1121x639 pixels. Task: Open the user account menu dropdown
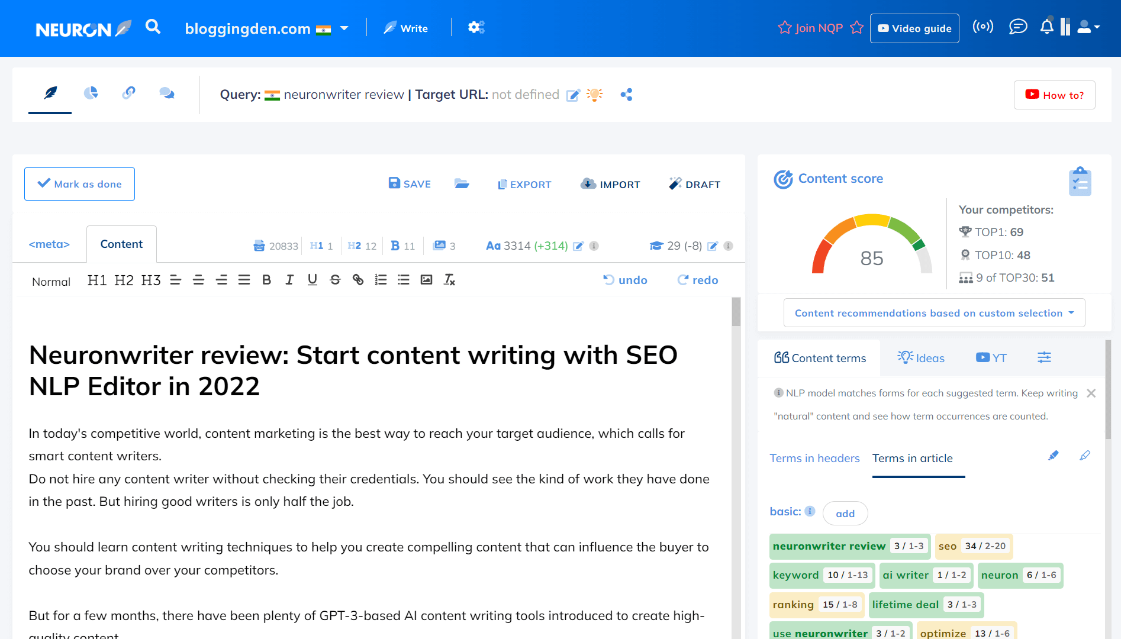(x=1088, y=27)
